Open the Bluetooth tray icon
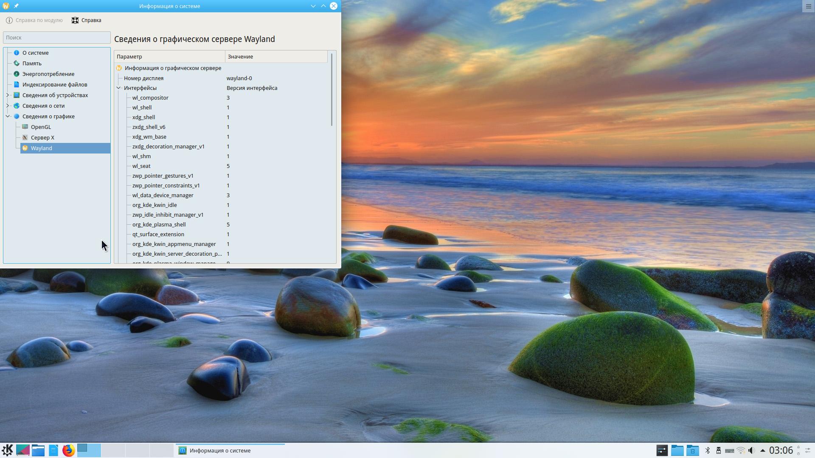 [708, 450]
